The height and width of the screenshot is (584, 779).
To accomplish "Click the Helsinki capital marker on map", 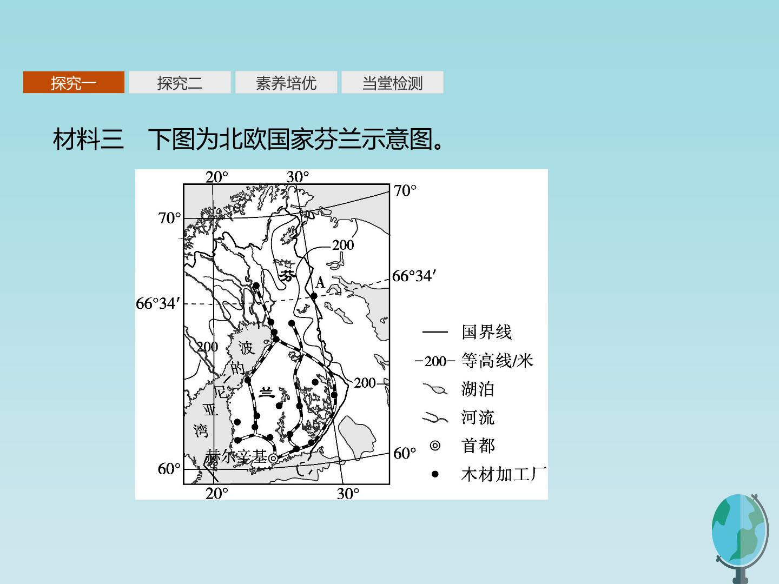I will (x=273, y=459).
